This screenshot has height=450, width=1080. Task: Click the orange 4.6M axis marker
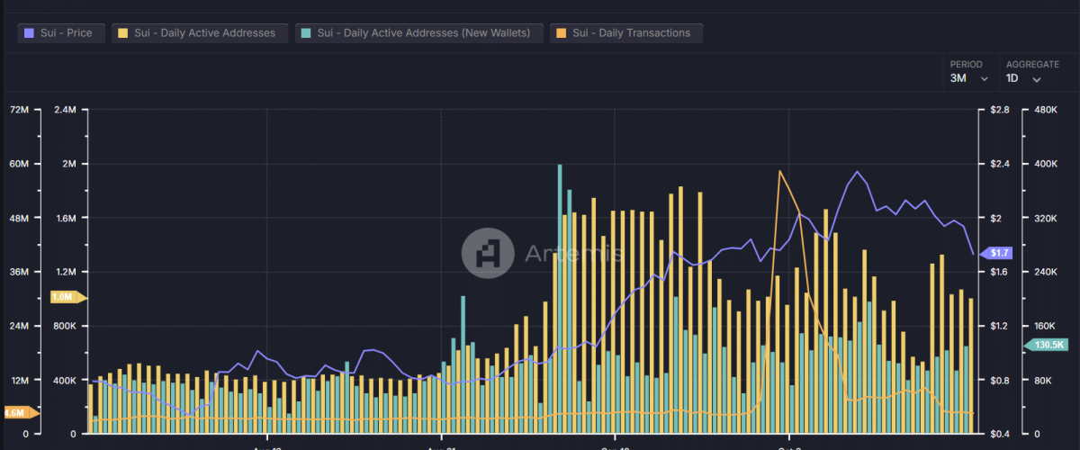tap(18, 413)
